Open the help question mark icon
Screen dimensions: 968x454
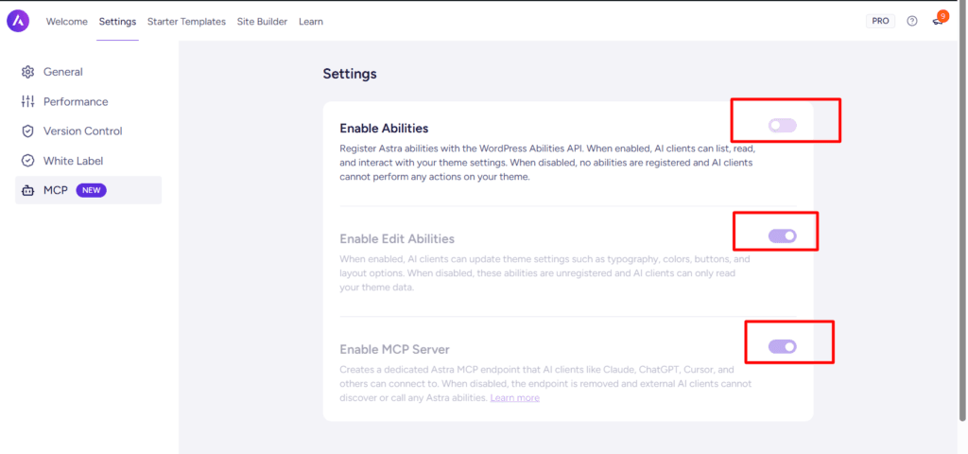(x=912, y=21)
